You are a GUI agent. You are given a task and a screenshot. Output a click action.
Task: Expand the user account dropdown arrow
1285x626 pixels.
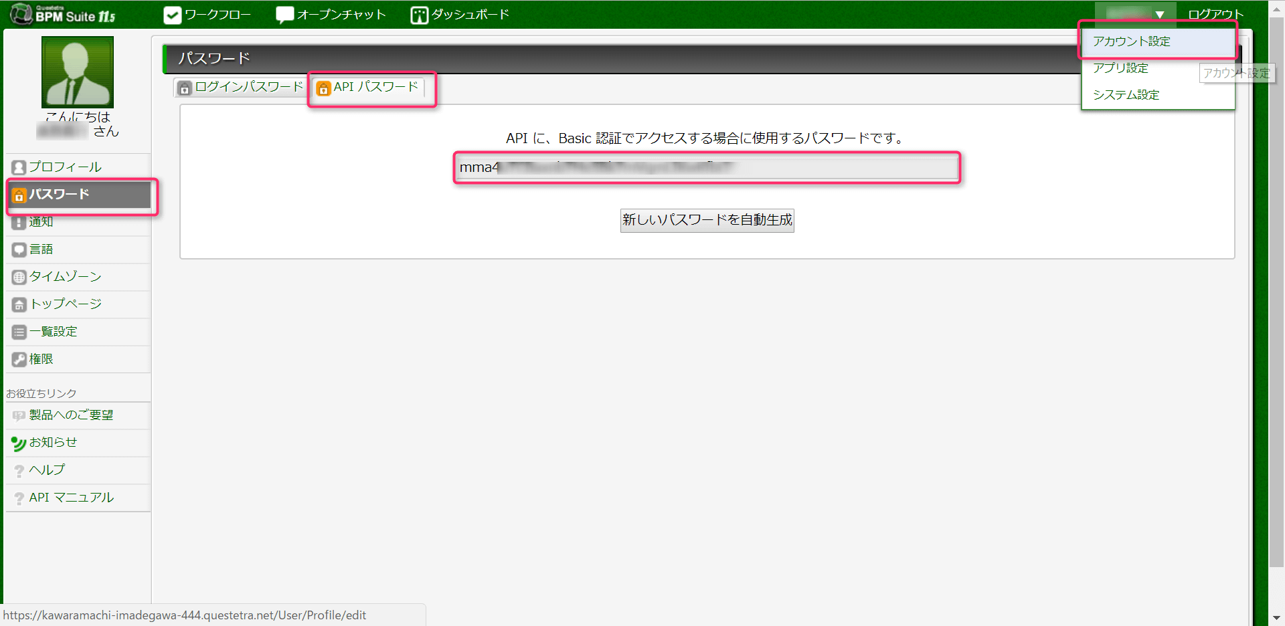[x=1160, y=15]
